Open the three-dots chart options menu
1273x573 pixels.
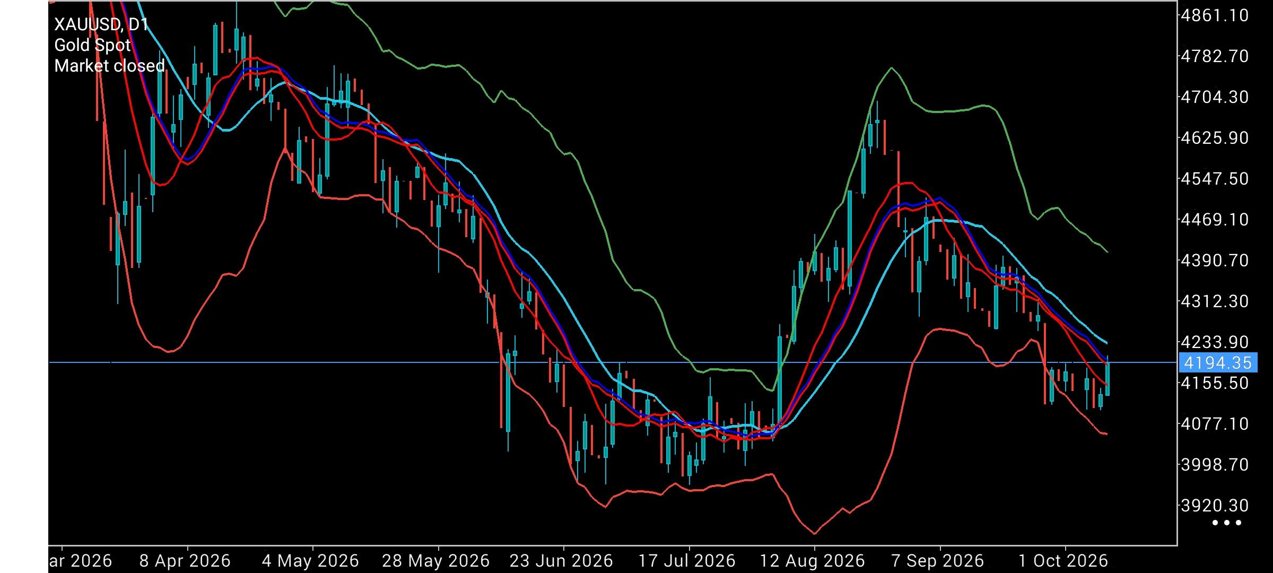pyautogui.click(x=1227, y=523)
